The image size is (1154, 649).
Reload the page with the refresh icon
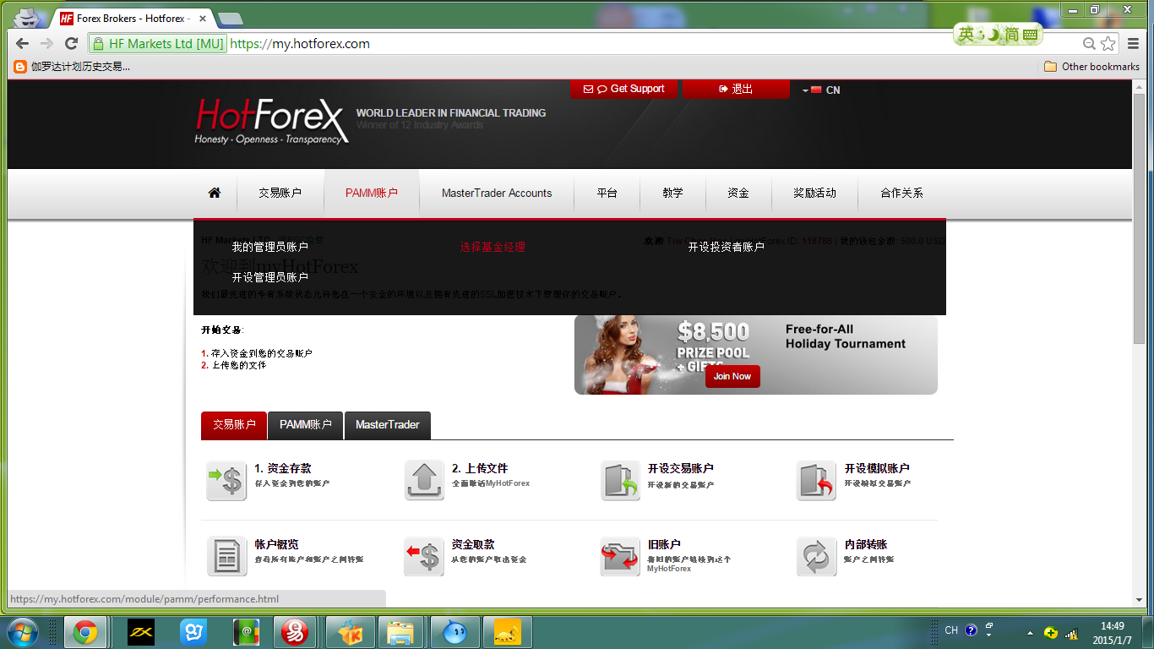tap(72, 44)
